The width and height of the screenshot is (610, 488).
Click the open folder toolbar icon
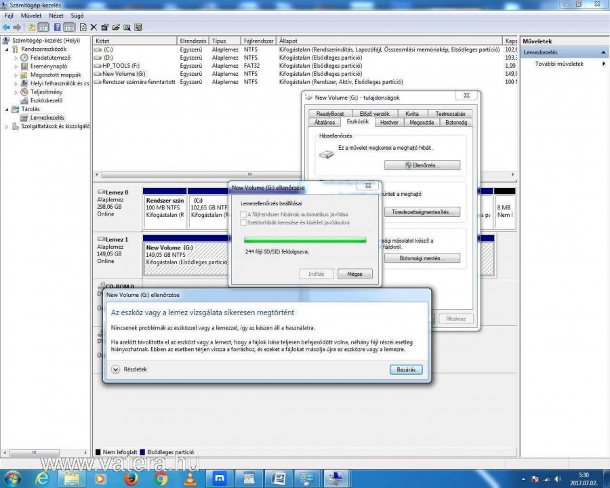coord(115,27)
